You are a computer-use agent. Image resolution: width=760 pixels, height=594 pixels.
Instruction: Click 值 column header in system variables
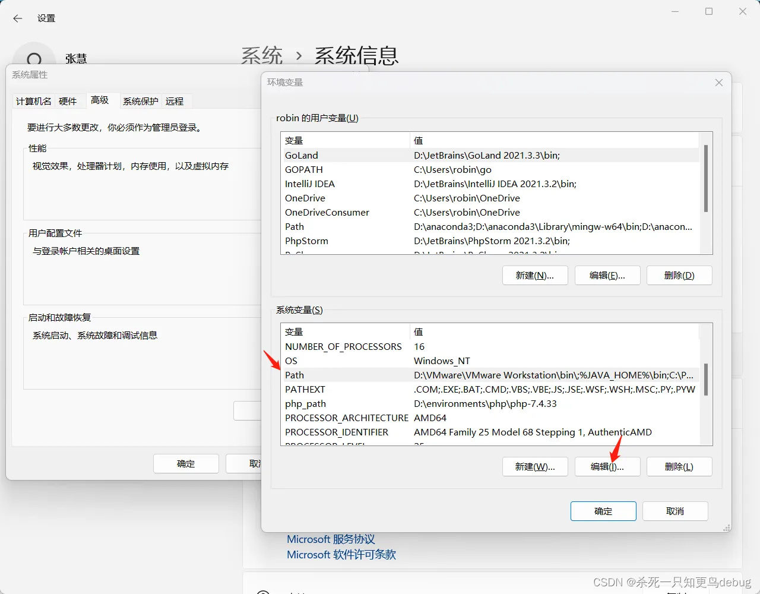point(555,332)
